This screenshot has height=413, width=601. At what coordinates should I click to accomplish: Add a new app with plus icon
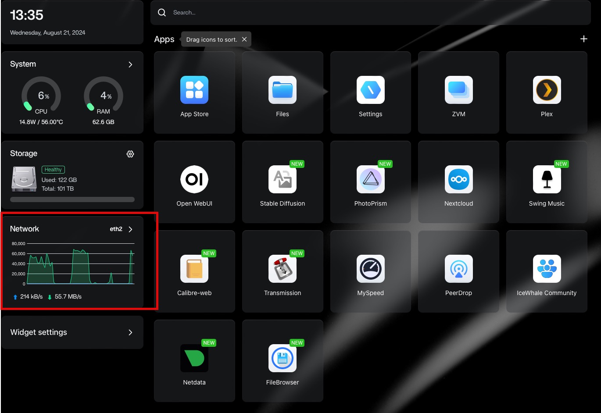(x=584, y=39)
